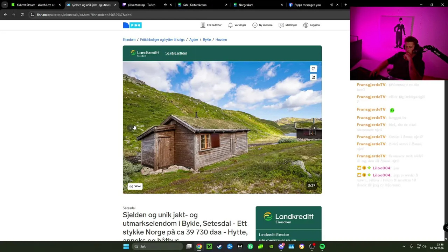This screenshot has width=448, height=252.
Task: Click the Setesdal location label
Action: [x=129, y=208]
